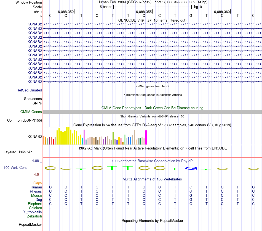Click the Sequences track label
Screen dimensions: 262x231
click(33, 99)
